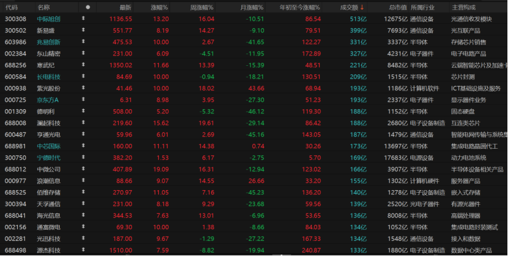Screen dimensions: 508x256
Task: Click the dot column header icon
Action: (88, 7)
